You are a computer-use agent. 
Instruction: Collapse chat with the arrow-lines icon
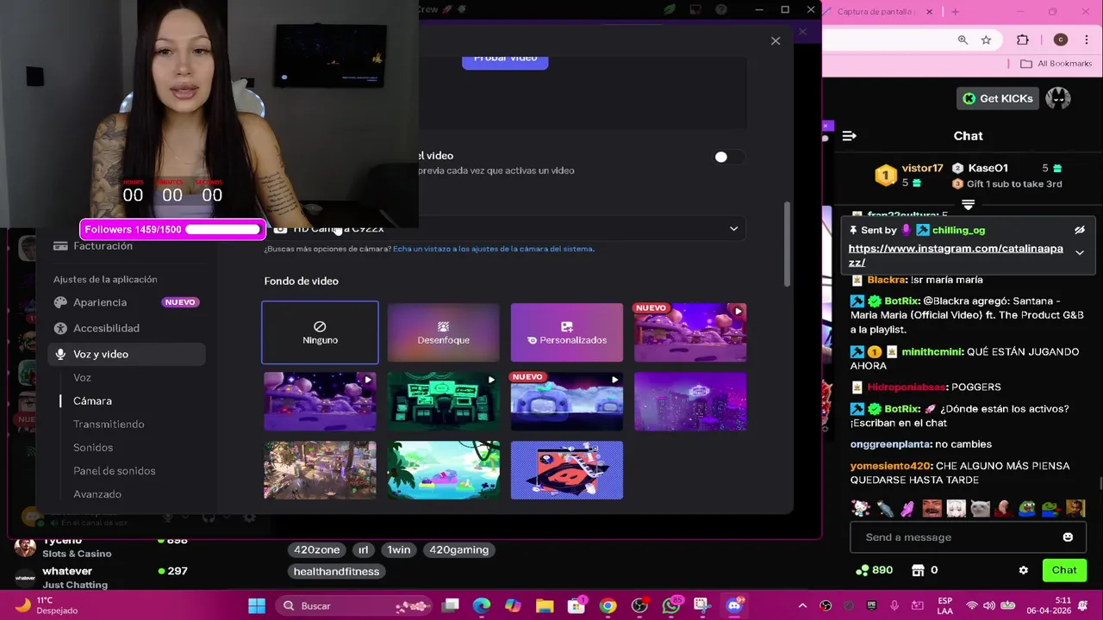849,136
